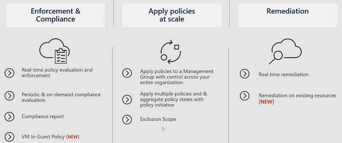The width and height of the screenshot is (342, 143).
Task: Click the VM In-Guest Policy text
Action: 43,137
